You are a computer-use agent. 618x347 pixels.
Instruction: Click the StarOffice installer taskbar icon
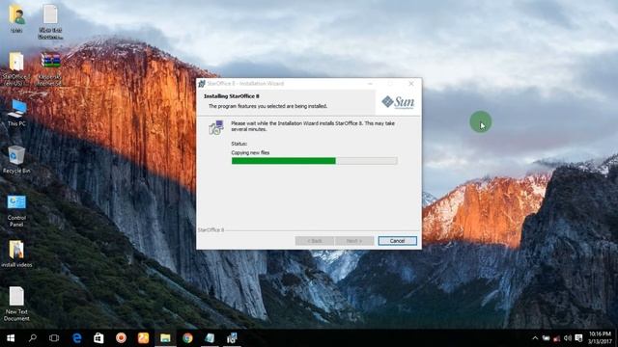pos(232,338)
